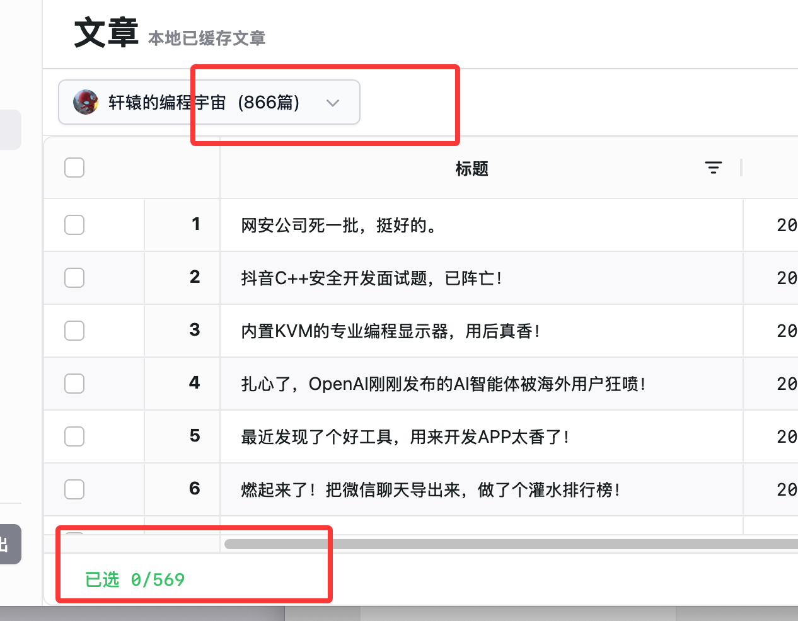This screenshot has width=798, height=621.
Task: Open the 轩辕的编程宇宙 (866篇) dropdown
Action: click(208, 102)
